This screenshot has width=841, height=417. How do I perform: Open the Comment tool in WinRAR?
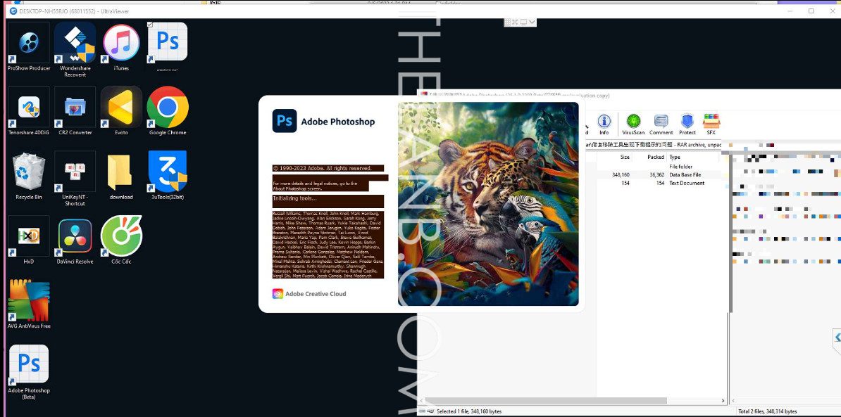pos(661,123)
